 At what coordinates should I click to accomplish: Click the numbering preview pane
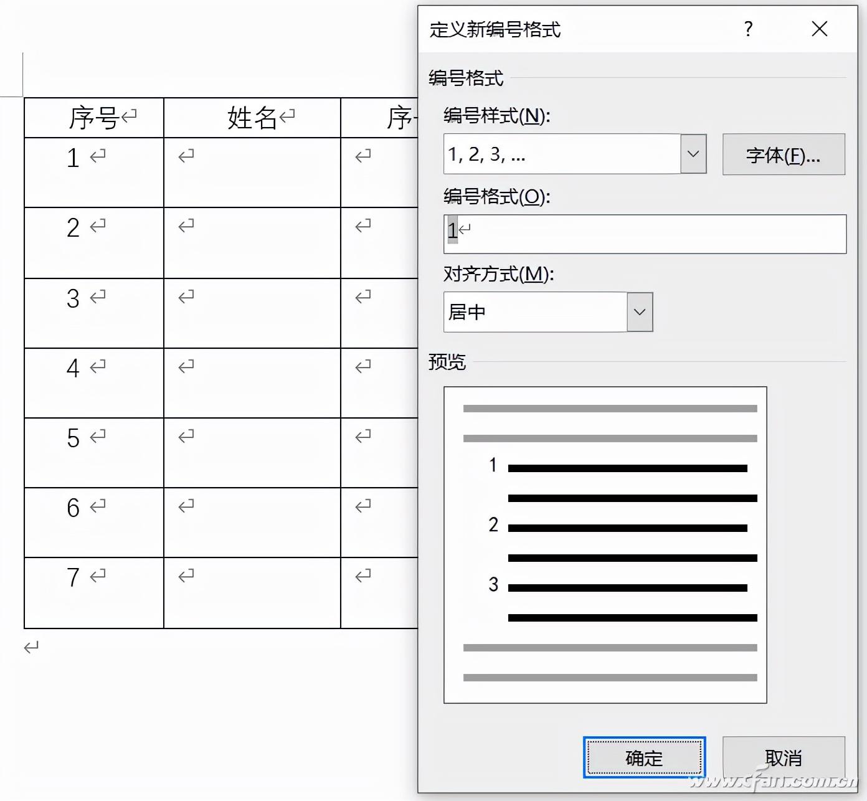pyautogui.click(x=605, y=545)
